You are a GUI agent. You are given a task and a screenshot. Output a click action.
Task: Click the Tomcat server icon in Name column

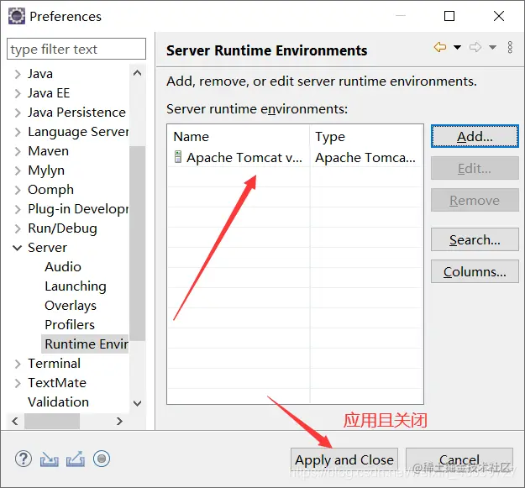click(x=178, y=157)
